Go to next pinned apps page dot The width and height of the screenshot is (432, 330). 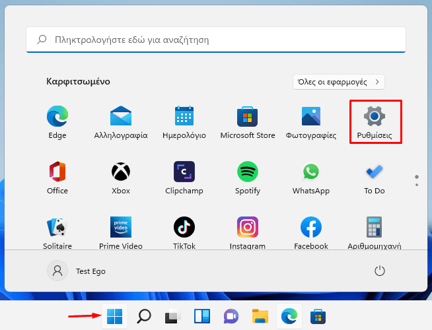(417, 185)
